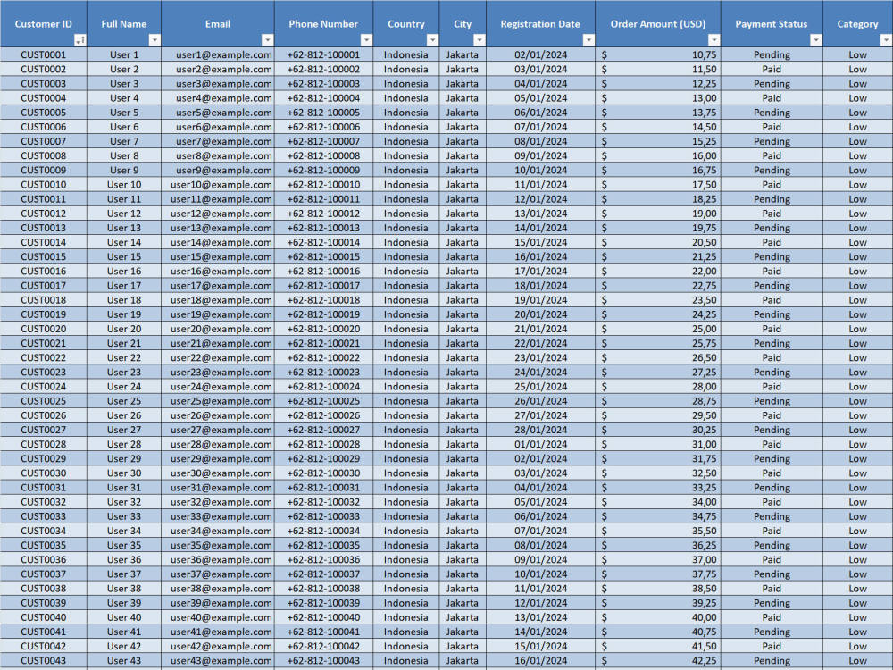Open the Country column filter dropdown
The image size is (893, 670).
(432, 40)
